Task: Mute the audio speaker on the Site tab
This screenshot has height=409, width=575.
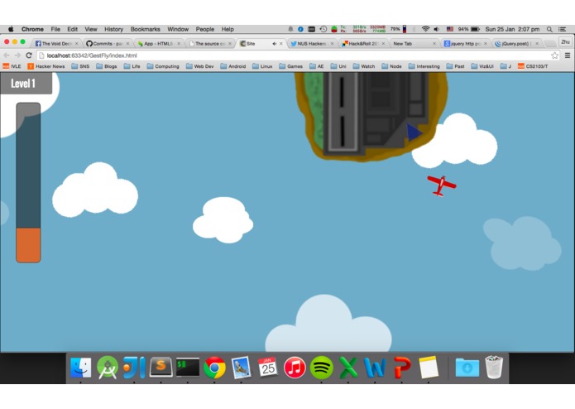Action: point(274,43)
